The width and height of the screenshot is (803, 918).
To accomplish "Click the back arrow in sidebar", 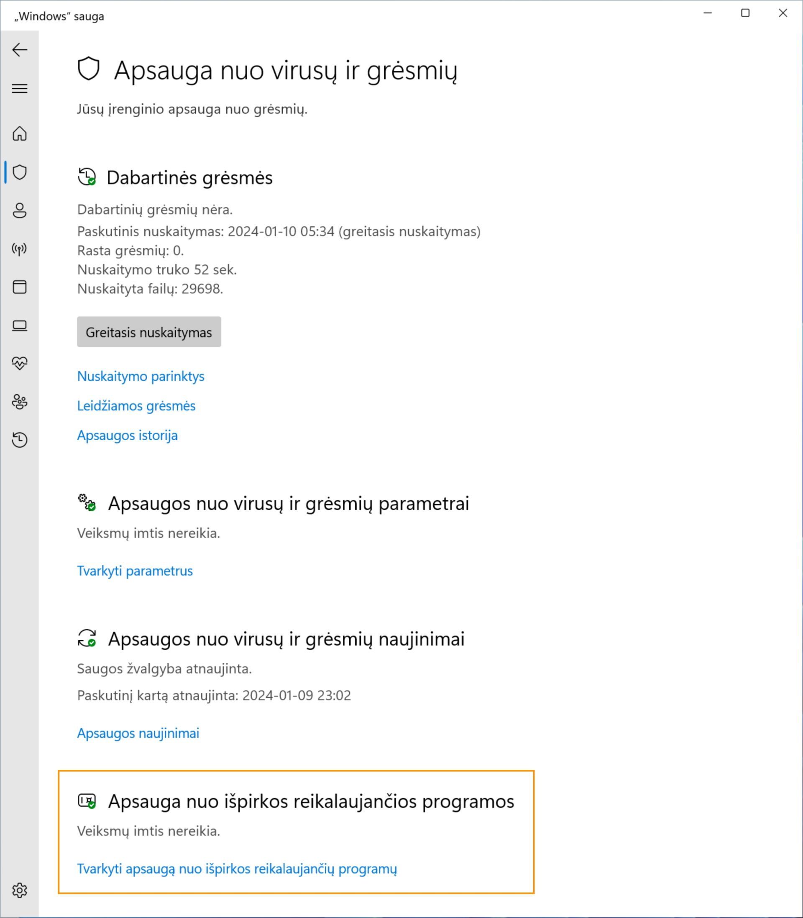I will pos(20,50).
